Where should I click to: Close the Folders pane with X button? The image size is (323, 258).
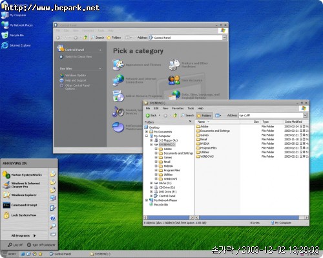[x=190, y=122]
